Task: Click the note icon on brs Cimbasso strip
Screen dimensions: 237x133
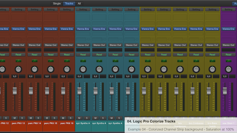Action: pyautogui.click(x=196, y=61)
